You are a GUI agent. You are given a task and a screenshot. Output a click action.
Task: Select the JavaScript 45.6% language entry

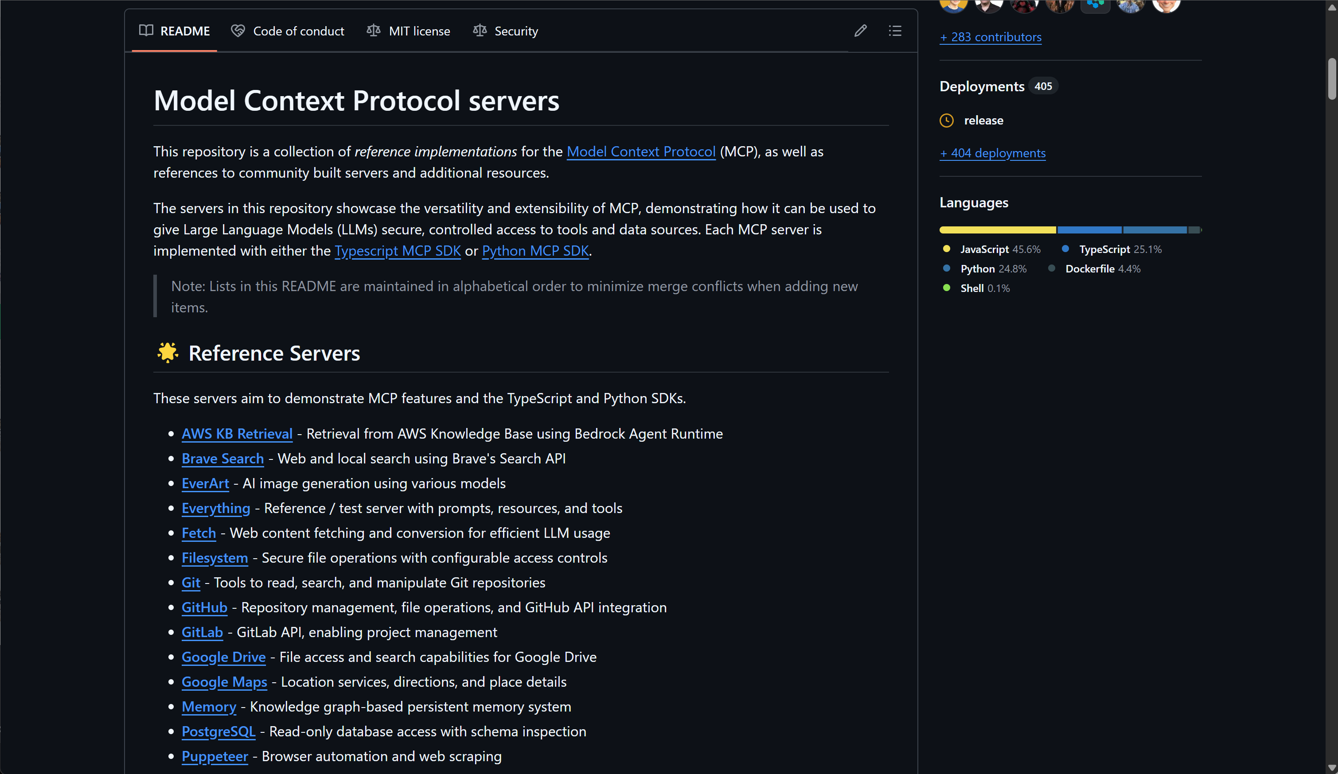click(991, 249)
